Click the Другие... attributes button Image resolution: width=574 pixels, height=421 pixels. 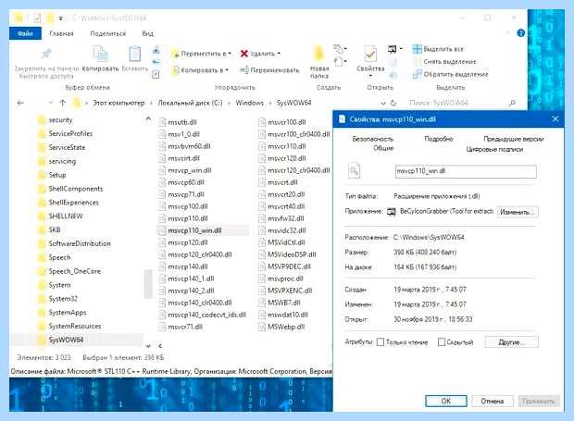[511, 342]
